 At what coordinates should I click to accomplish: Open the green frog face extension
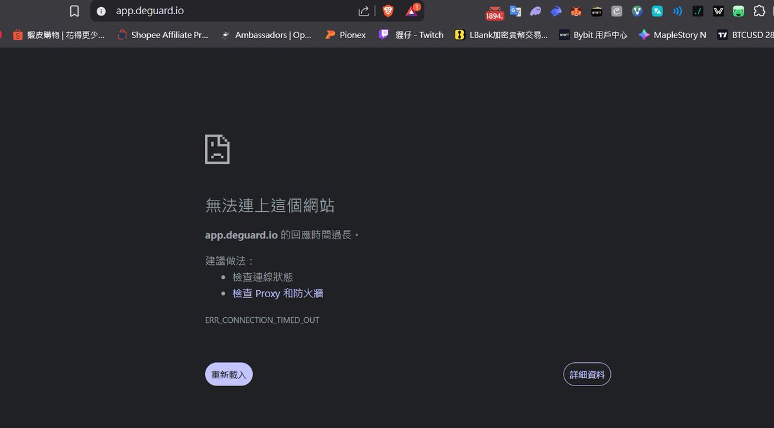[x=739, y=11]
